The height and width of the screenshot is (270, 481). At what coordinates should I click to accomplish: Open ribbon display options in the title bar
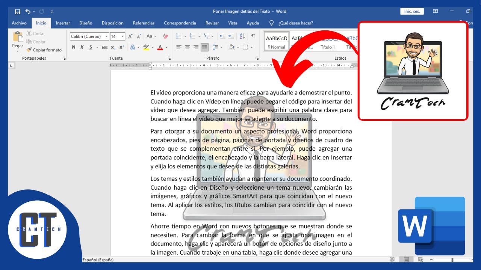tap(435, 12)
